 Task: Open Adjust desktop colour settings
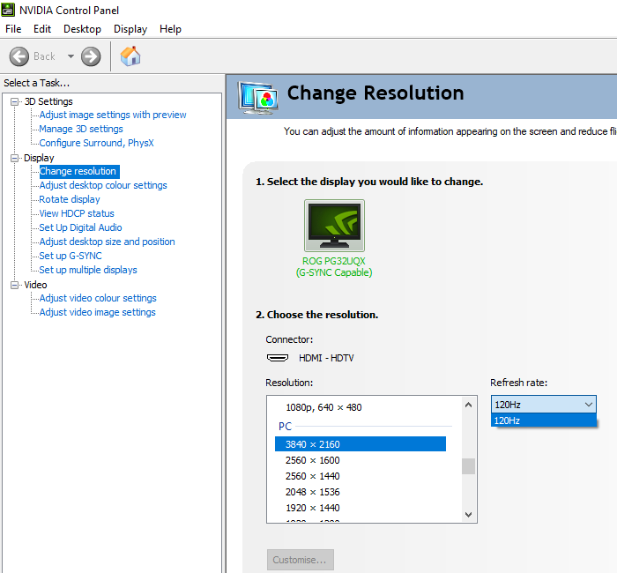tap(103, 185)
